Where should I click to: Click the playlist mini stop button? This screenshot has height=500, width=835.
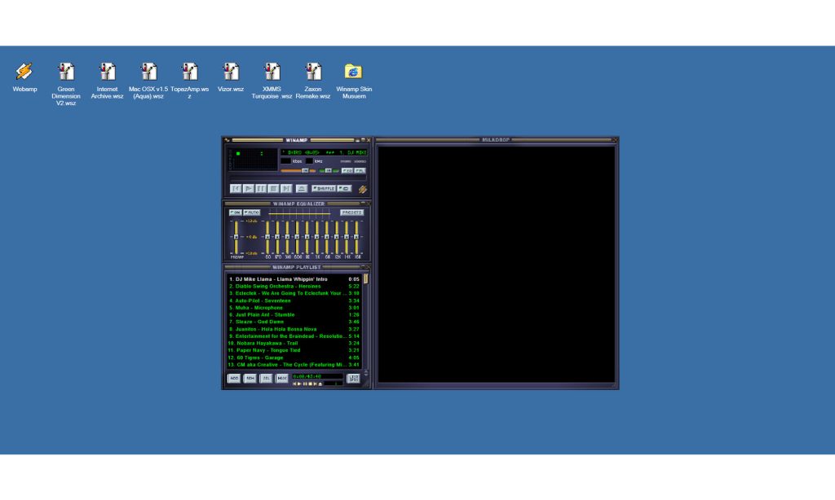point(311,384)
